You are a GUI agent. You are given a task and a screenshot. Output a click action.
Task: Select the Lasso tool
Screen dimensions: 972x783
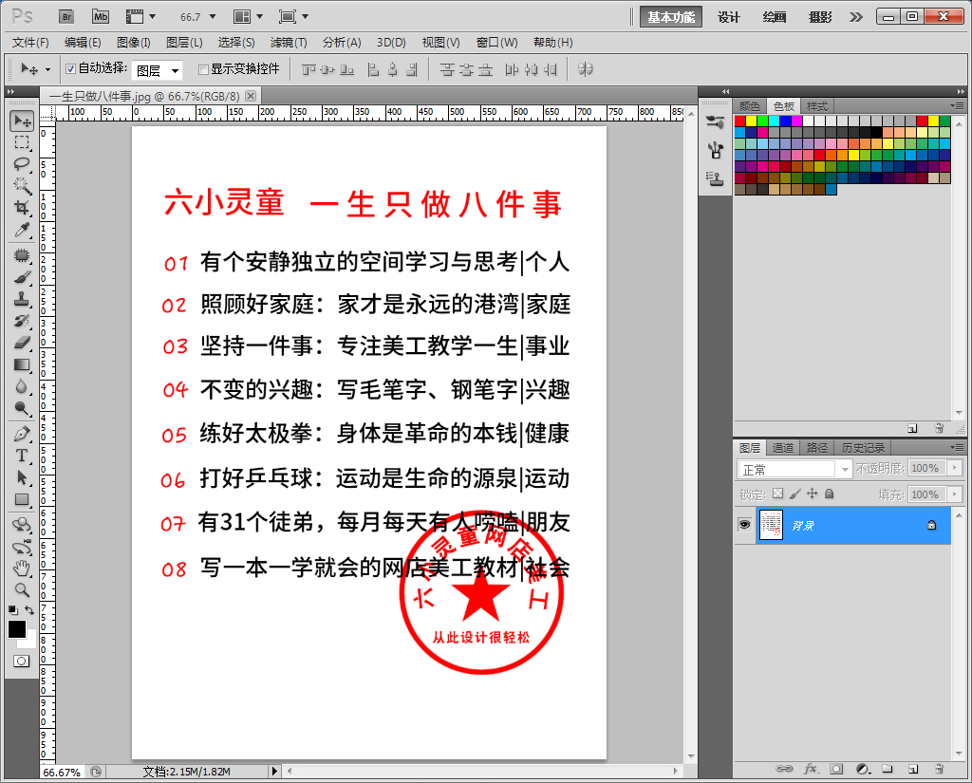point(22,164)
